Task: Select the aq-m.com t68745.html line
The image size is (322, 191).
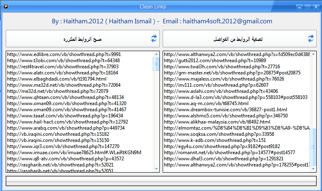Action: coord(206,103)
